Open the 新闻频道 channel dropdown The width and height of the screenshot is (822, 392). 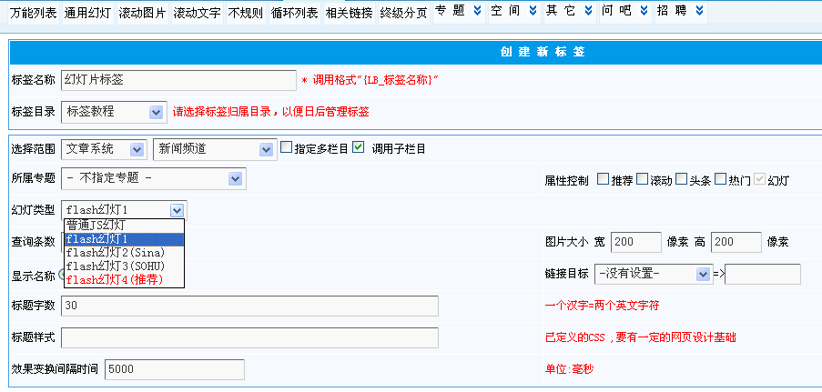(265, 148)
